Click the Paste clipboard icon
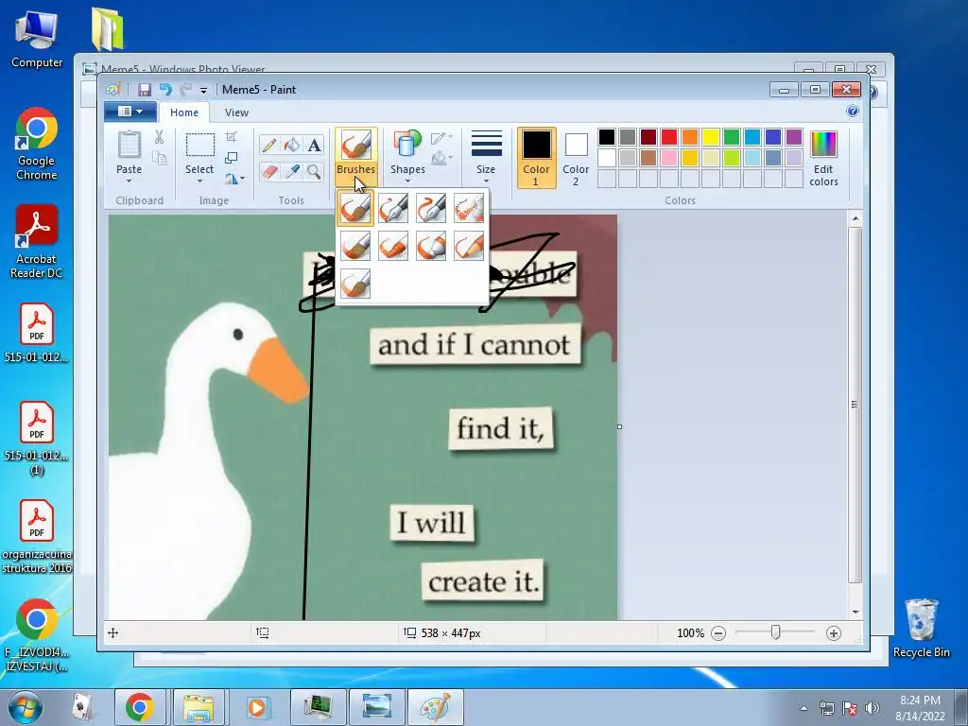The image size is (968, 726). pos(129,145)
